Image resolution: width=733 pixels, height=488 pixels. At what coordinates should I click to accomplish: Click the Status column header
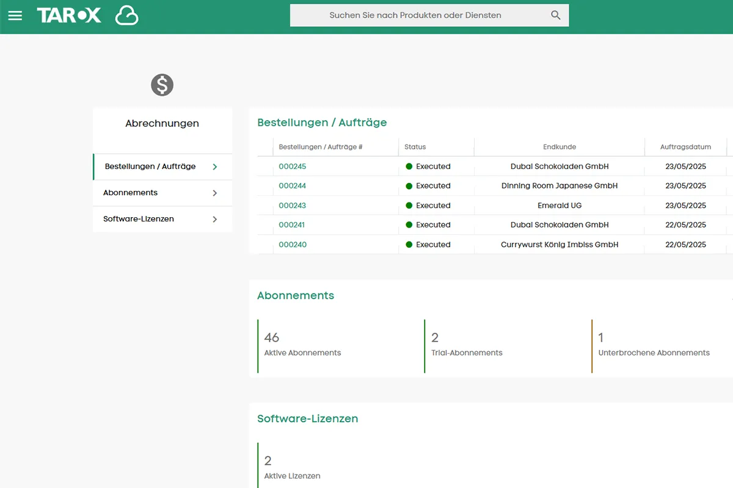(x=415, y=147)
